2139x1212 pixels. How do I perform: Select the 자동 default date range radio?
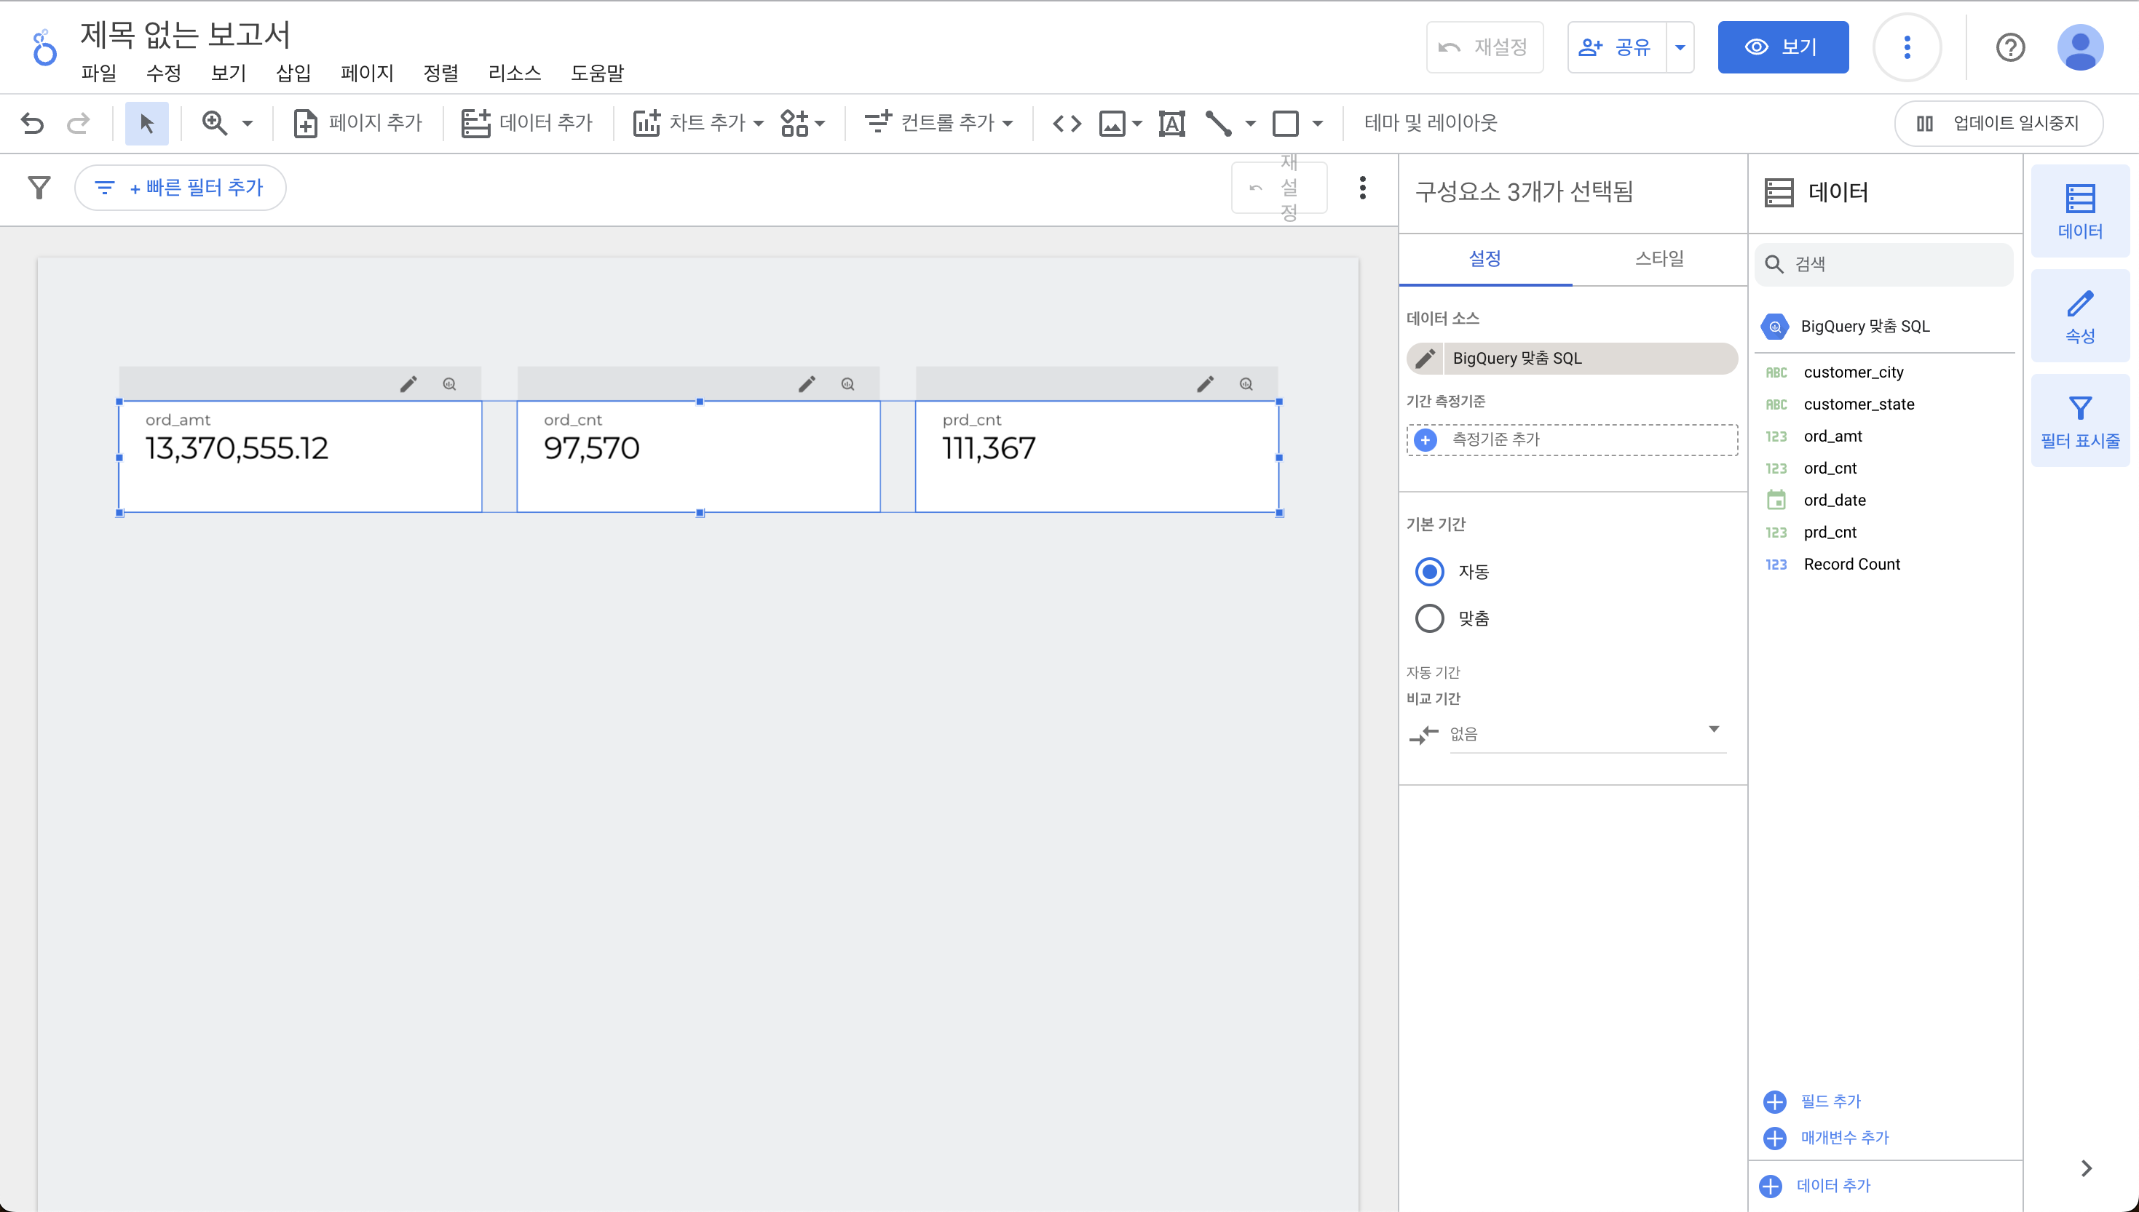[x=1429, y=572]
